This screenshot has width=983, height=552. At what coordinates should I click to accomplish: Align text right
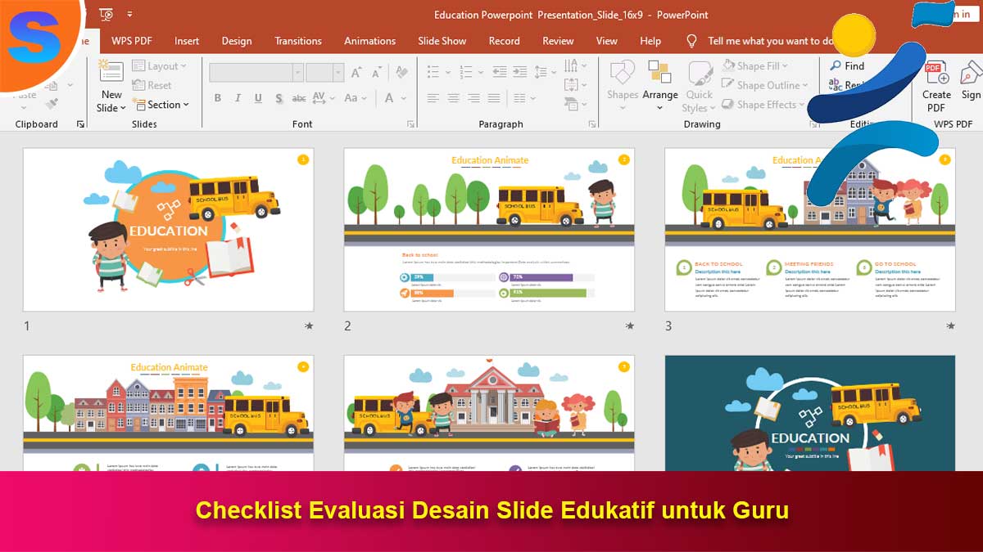pyautogui.click(x=473, y=98)
